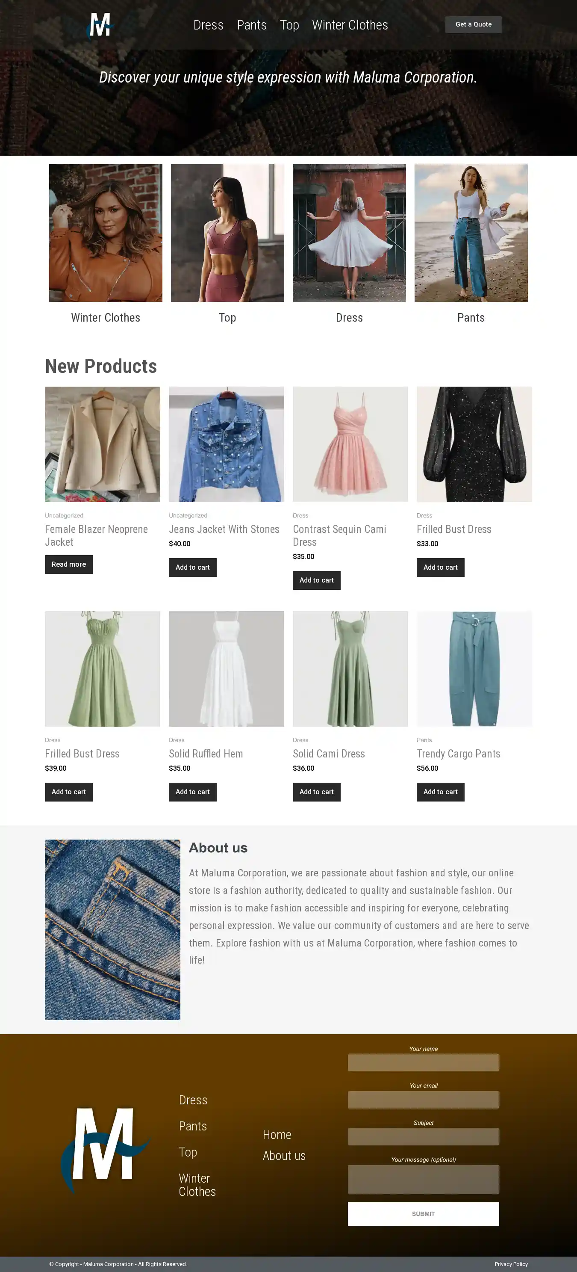The image size is (577, 1272).
Task: Focus the Your email input field
Action: click(x=424, y=1100)
